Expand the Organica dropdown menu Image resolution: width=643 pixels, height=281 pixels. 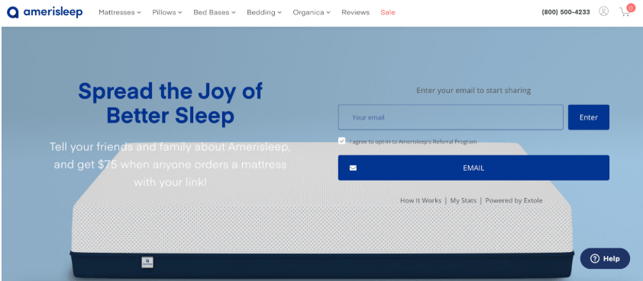312,12
